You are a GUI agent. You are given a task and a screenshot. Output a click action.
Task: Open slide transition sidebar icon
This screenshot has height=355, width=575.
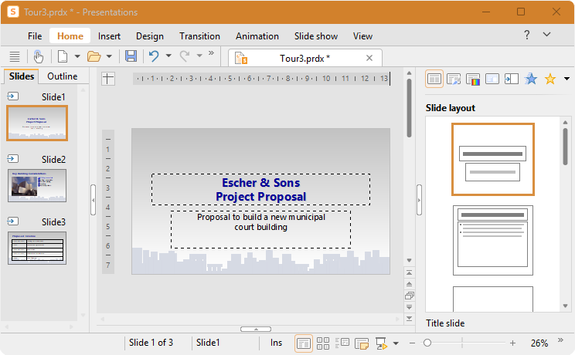[x=511, y=79]
